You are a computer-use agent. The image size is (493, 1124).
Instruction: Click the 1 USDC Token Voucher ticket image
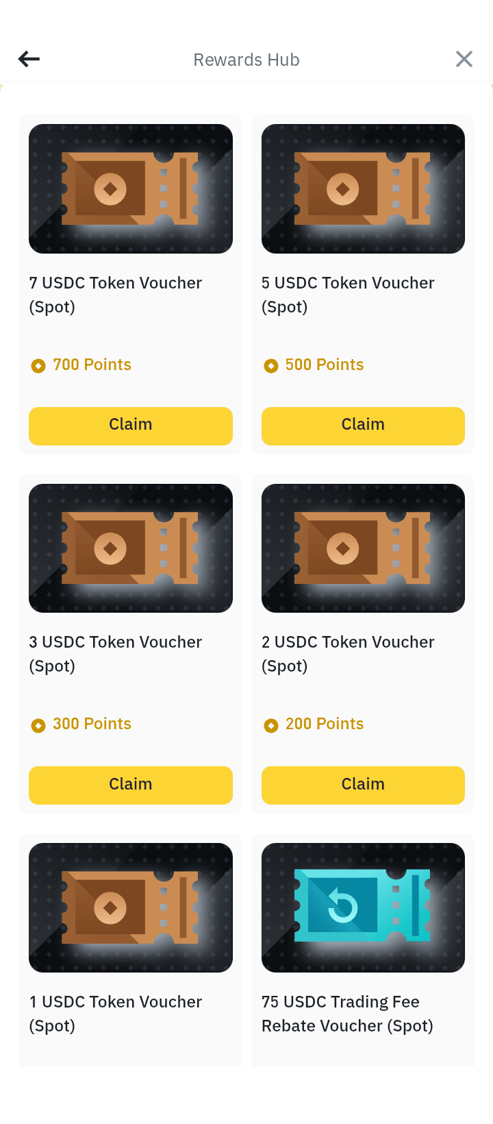point(131,907)
